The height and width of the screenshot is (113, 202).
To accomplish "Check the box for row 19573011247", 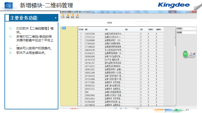I will click(x=81, y=63).
